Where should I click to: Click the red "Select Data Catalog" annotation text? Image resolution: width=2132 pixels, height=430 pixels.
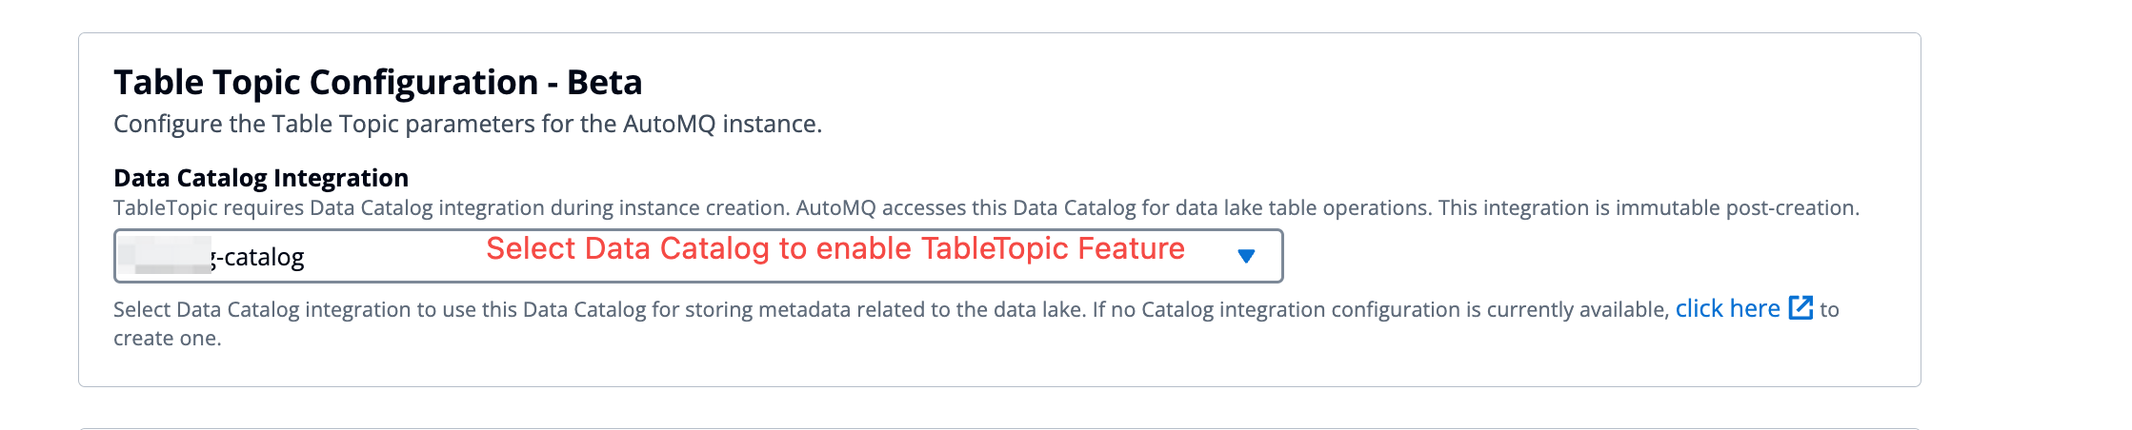click(x=835, y=248)
